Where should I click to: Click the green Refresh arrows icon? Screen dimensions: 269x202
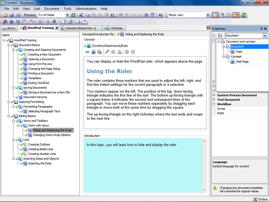coord(244,15)
